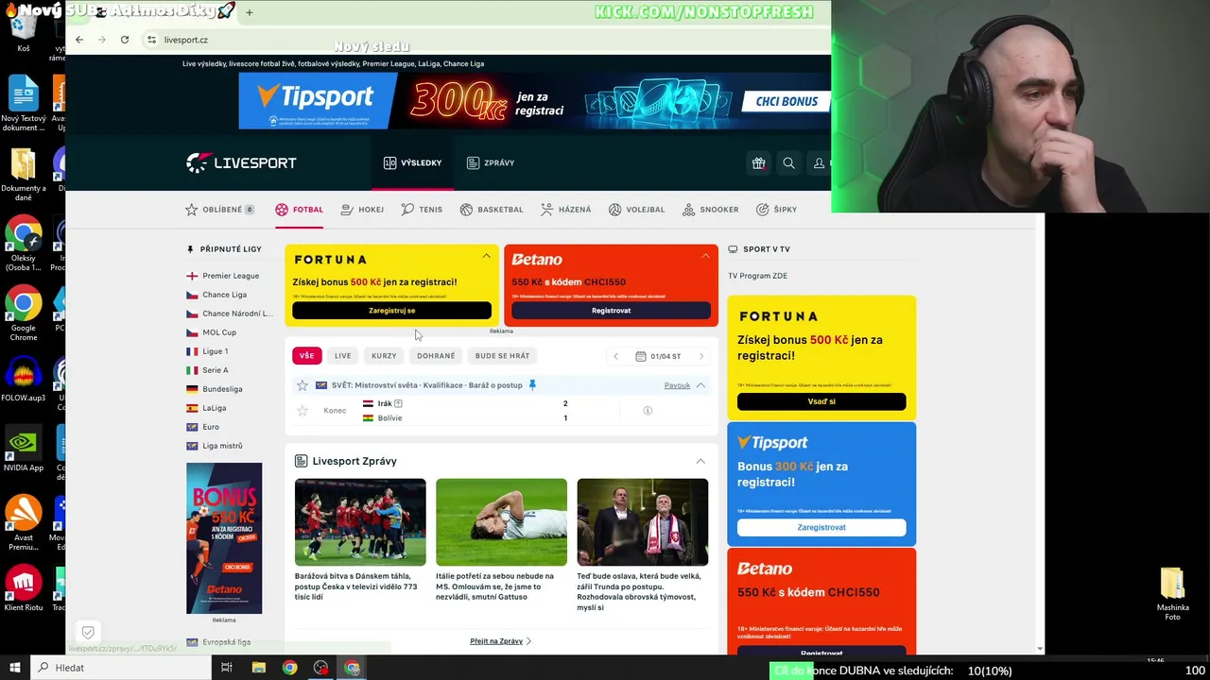
Task: Open news thumbnail about Dánsko baráž
Action: [360, 522]
